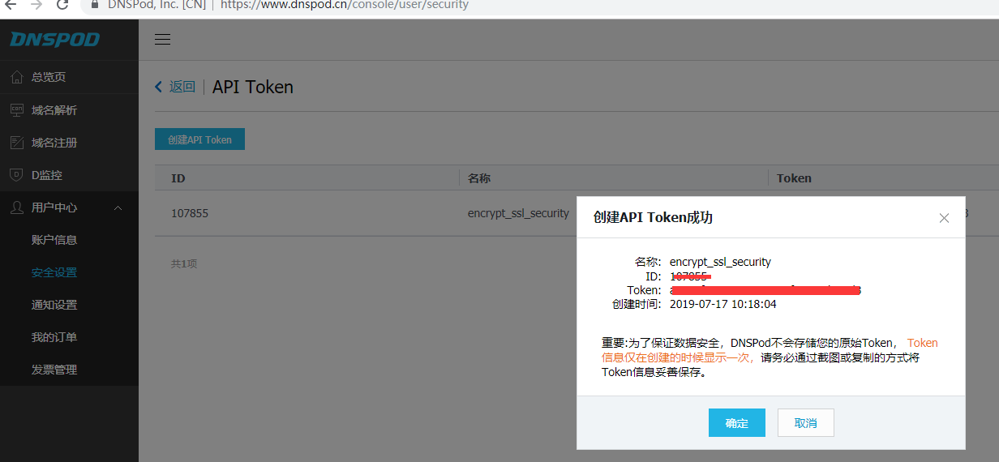Viewport: 999px width, 462px height.
Task: Click encrypt_ssl_security name in dialog
Action: point(720,262)
